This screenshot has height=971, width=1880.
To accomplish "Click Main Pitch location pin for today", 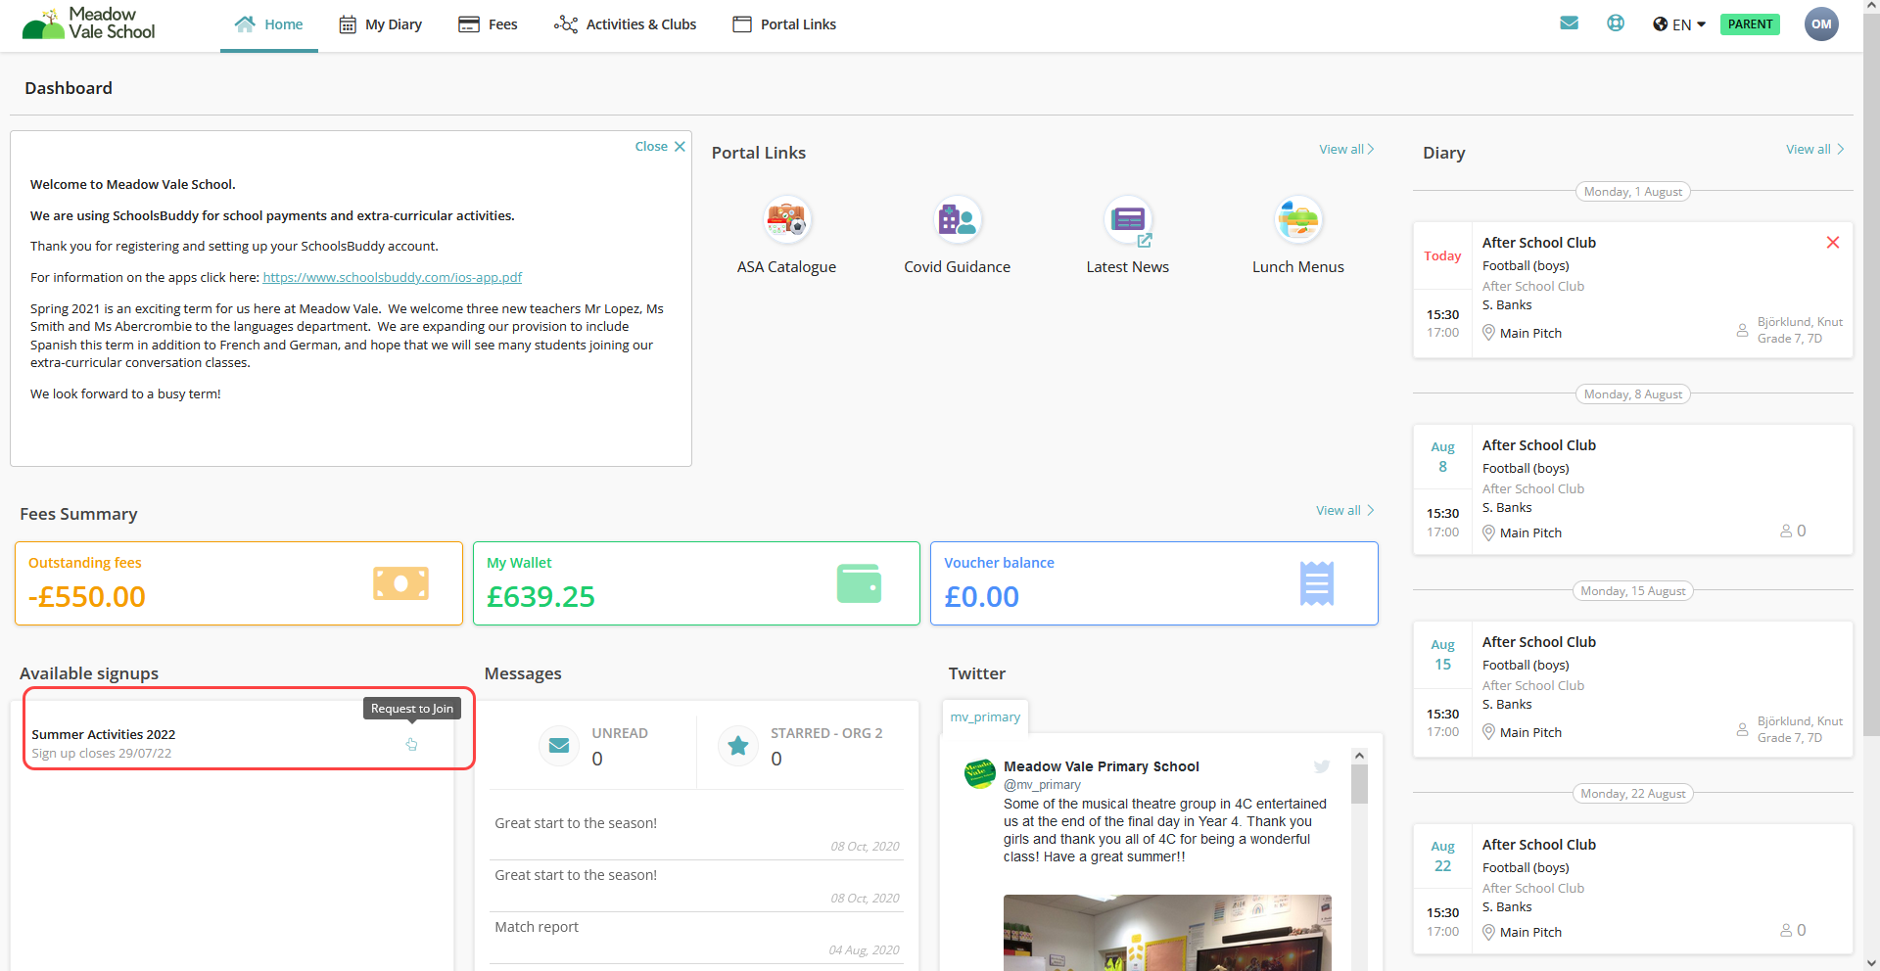I will 1488,333.
